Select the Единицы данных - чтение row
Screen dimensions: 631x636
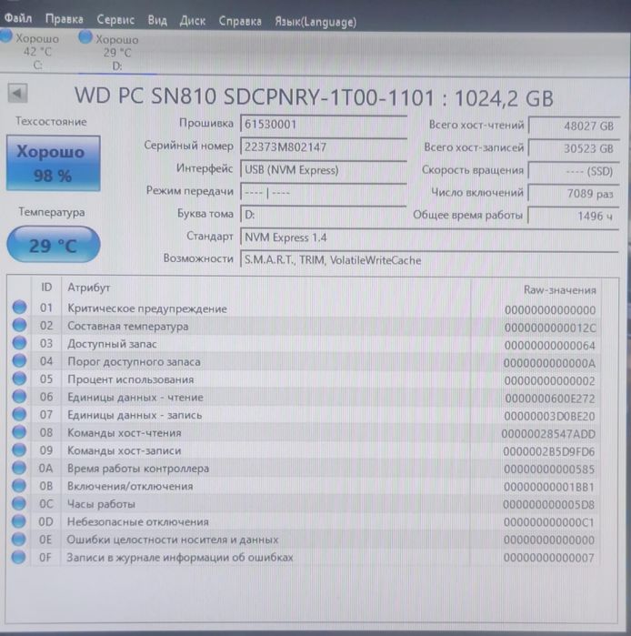[x=305, y=398]
